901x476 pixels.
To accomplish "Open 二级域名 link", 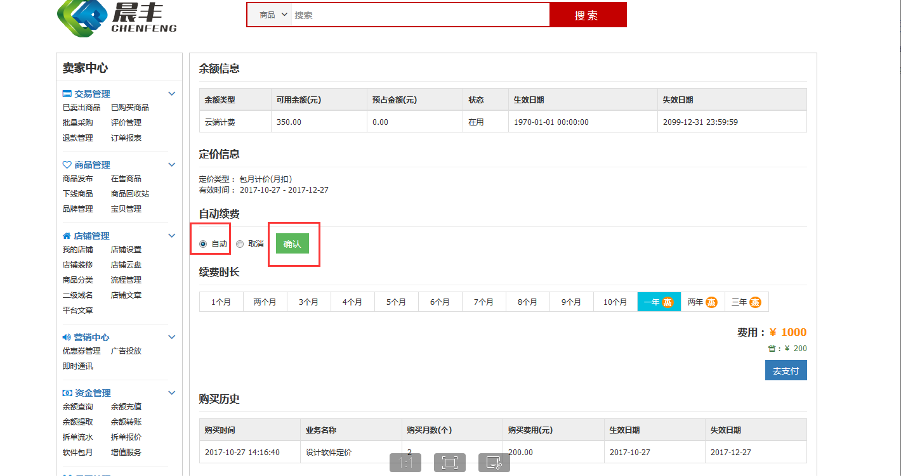I will (x=78, y=295).
